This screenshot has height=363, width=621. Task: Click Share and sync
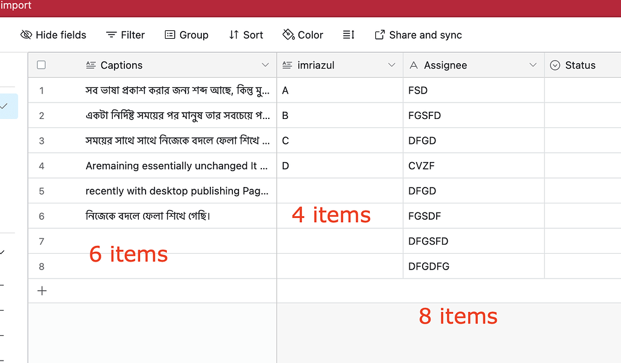pos(425,35)
